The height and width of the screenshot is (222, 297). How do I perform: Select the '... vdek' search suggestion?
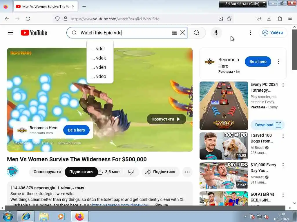(x=100, y=58)
